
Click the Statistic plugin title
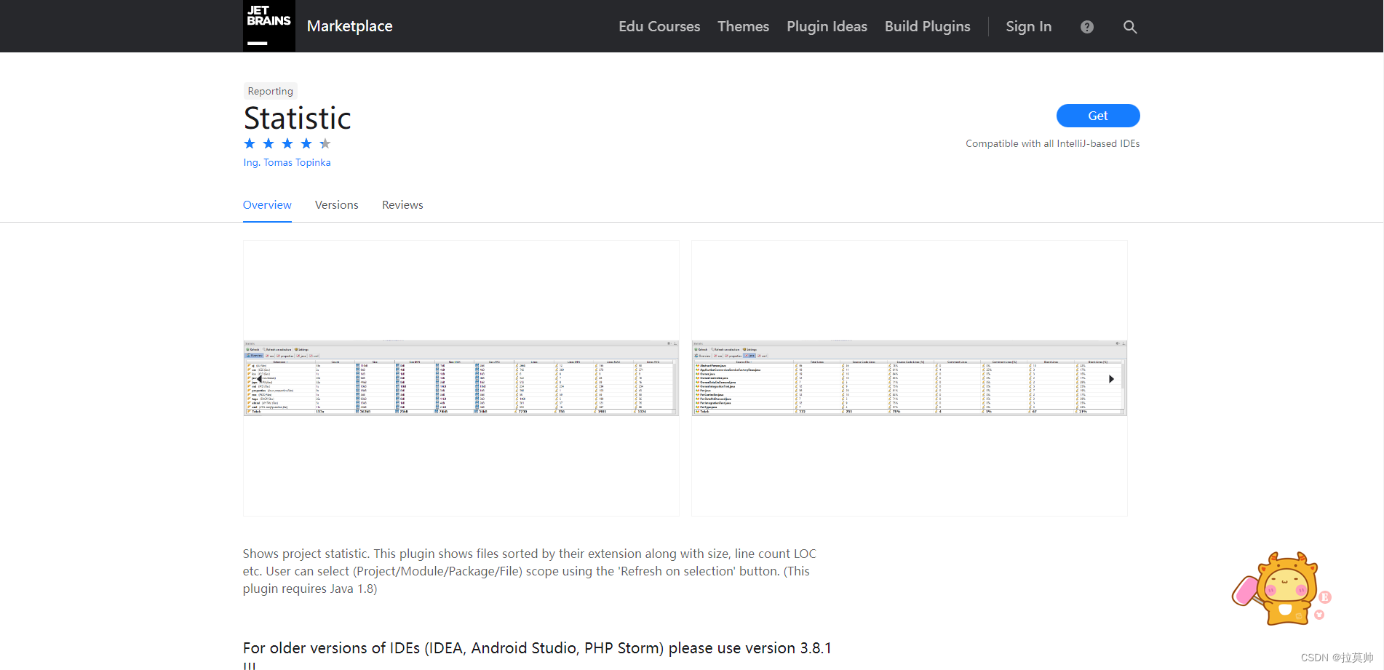297,118
